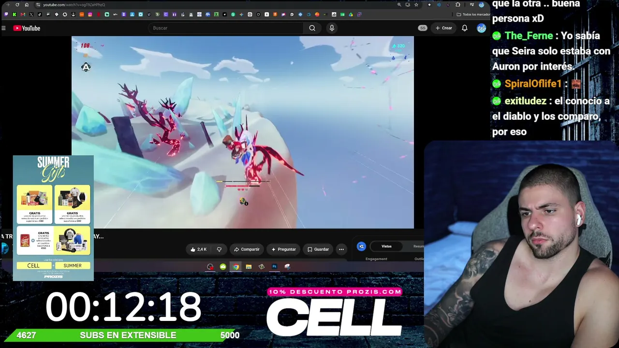619x348 pixels.
Task: Open Photoshop from the taskbar
Action: click(x=274, y=267)
